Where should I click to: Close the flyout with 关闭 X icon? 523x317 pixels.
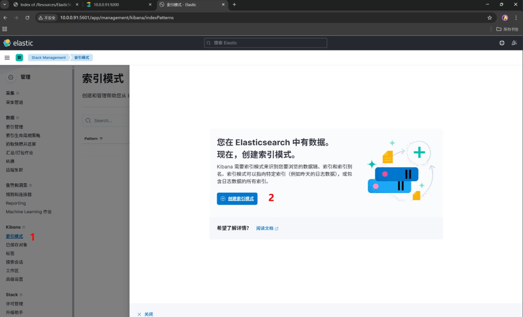pos(139,314)
